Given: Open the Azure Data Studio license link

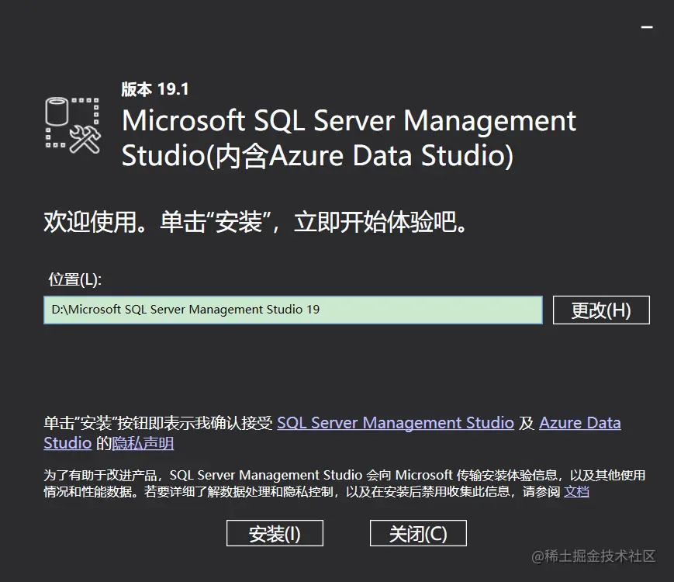Looking at the screenshot, I should (x=579, y=423).
